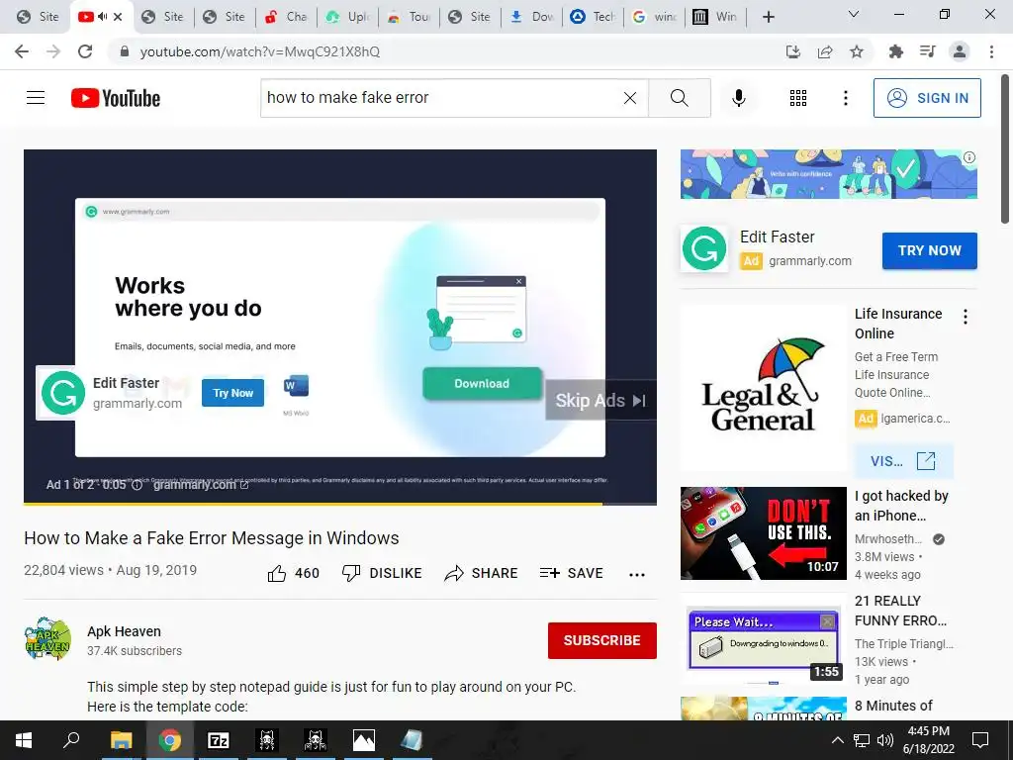The height and width of the screenshot is (760, 1013).
Task: Share the video
Action: 482,573
